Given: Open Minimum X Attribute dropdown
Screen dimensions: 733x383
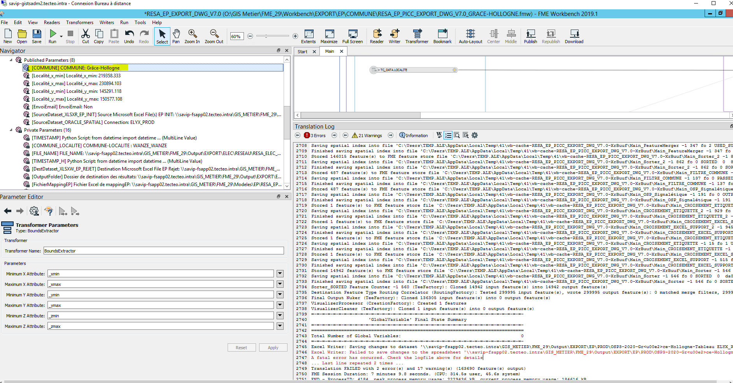Looking at the screenshot, I should point(280,273).
